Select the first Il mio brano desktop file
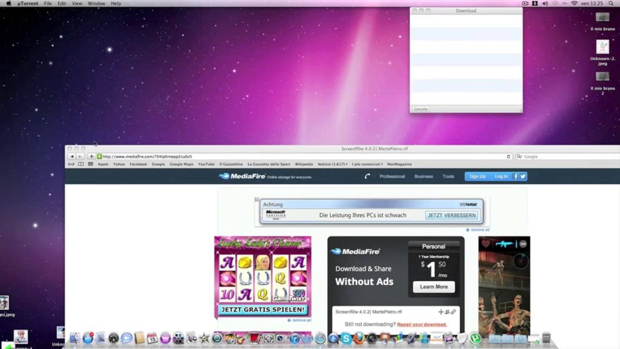 [603, 21]
